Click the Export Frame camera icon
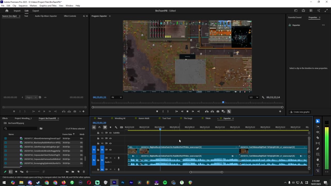The height and width of the screenshot is (186, 331). coord(218,111)
